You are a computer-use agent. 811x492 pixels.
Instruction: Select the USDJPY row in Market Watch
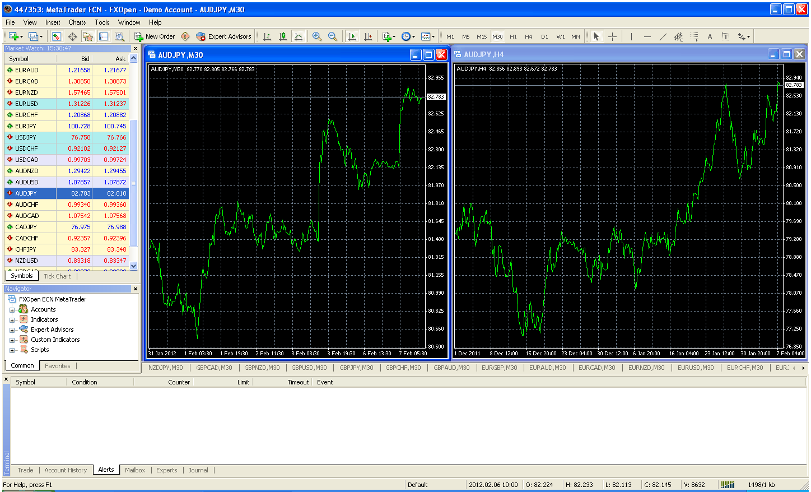(67, 137)
